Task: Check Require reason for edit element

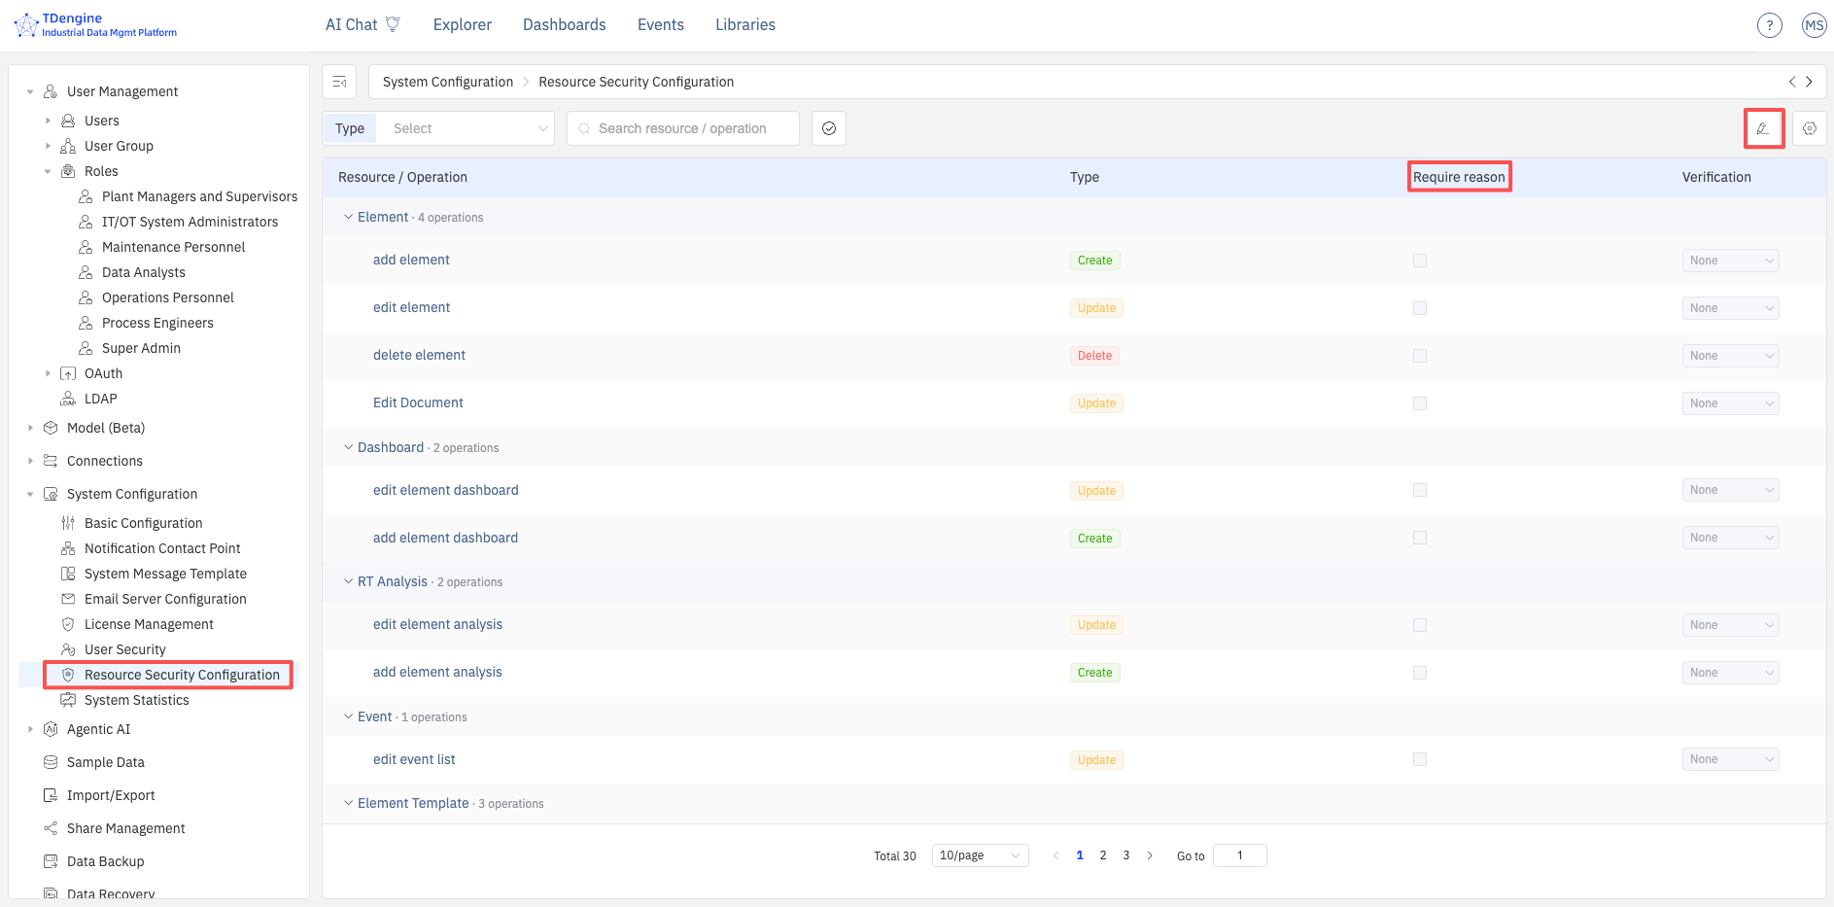Action: click(x=1420, y=308)
